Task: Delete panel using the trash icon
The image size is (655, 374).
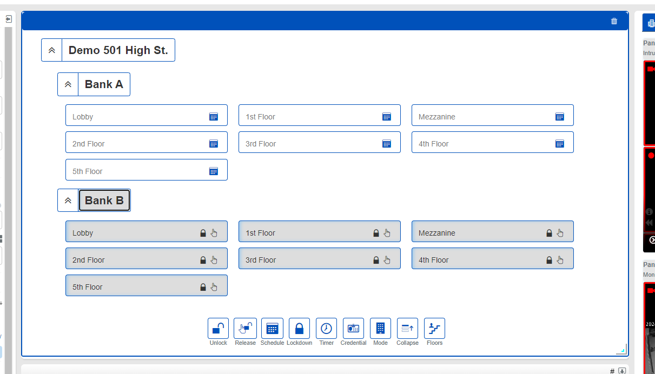Action: click(614, 21)
